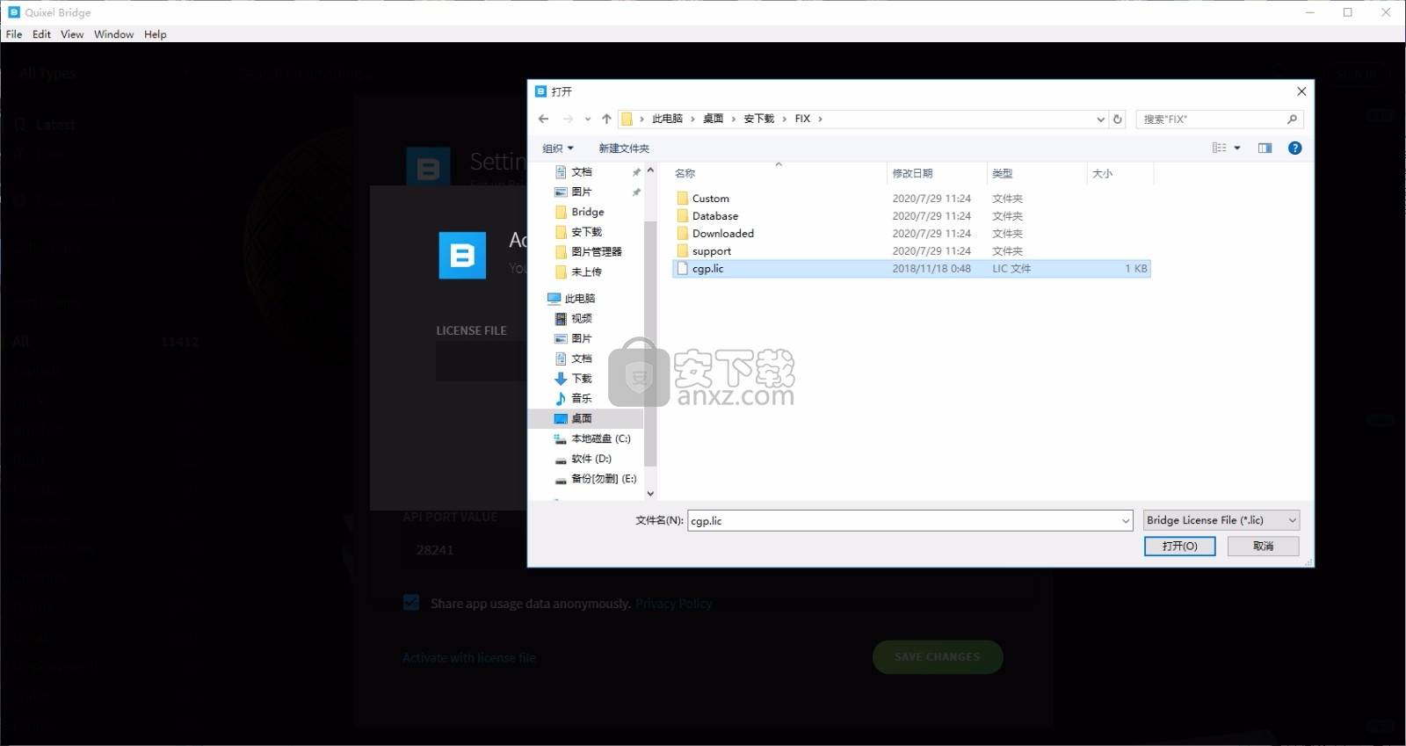
Task: Click the 打开(O) open button
Action: pos(1179,546)
